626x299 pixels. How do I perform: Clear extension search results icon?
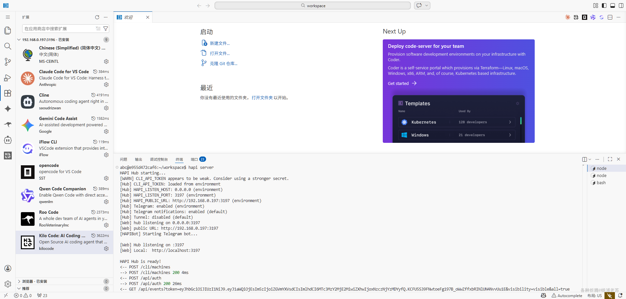pyautogui.click(x=98, y=29)
